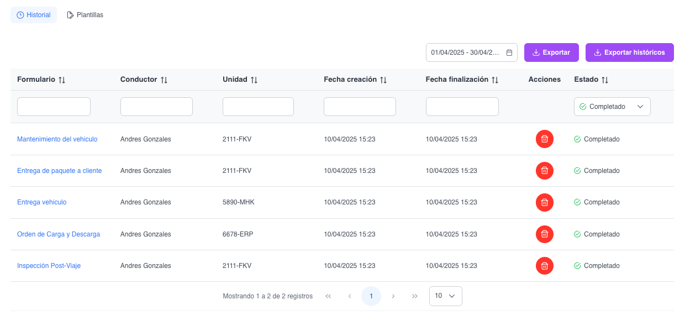The height and width of the screenshot is (321, 685).
Task: Sort by Fecha creación arrows
Action: click(383, 80)
